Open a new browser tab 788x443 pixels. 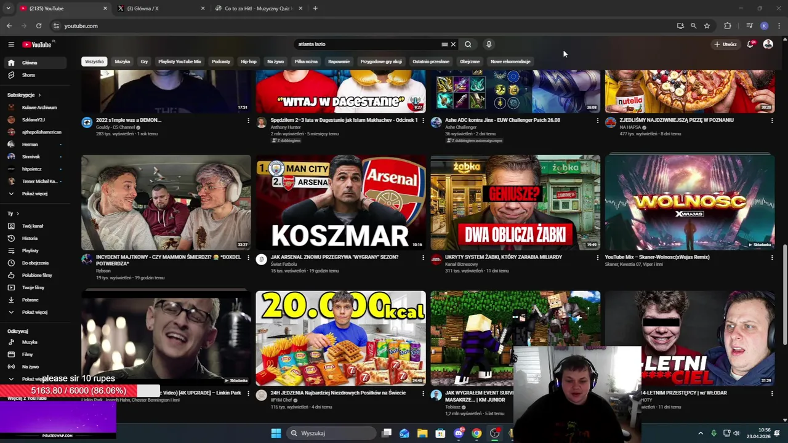(315, 9)
